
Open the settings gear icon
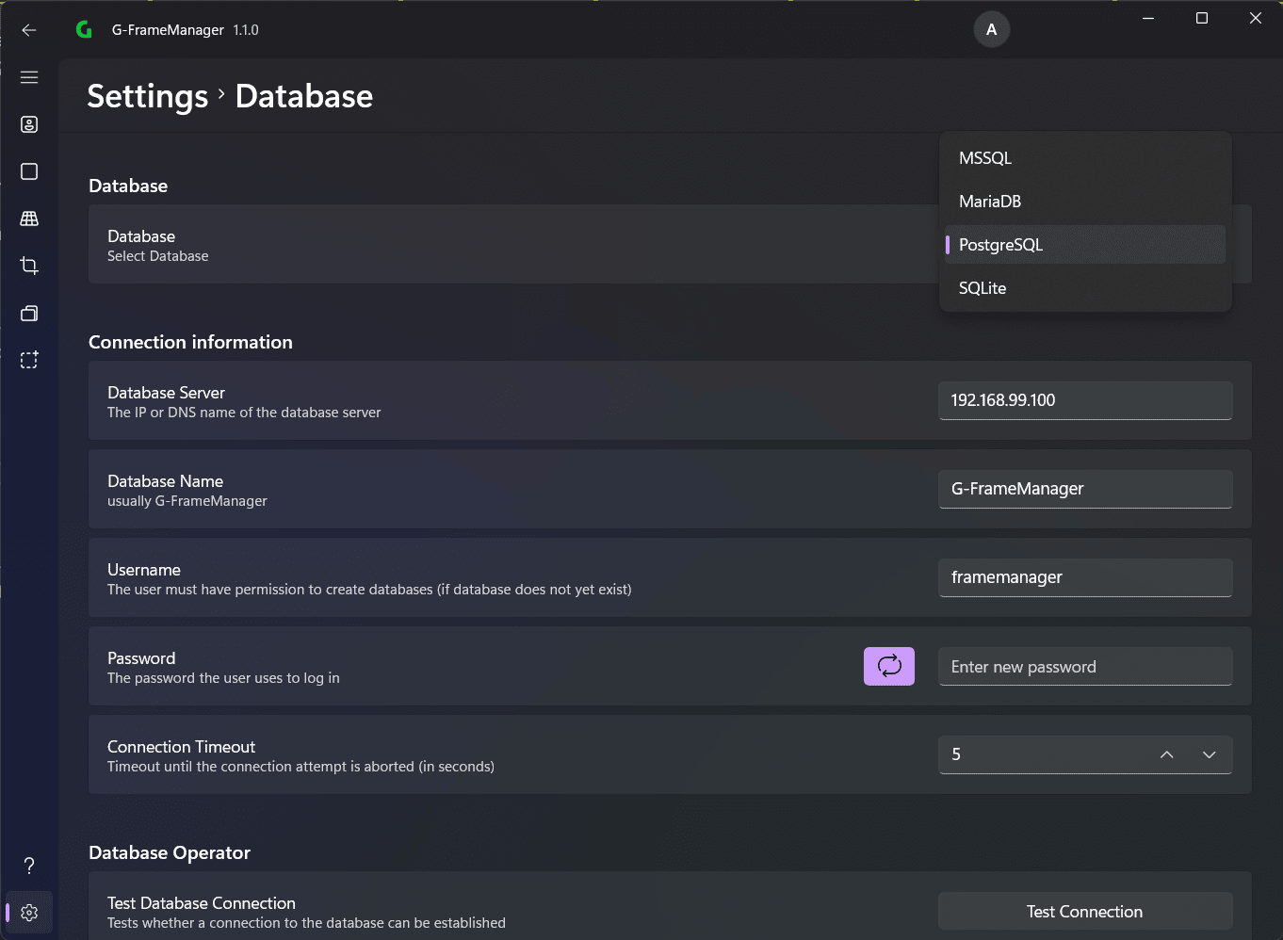pos(29,913)
